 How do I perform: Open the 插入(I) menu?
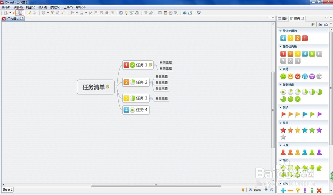[43, 7]
